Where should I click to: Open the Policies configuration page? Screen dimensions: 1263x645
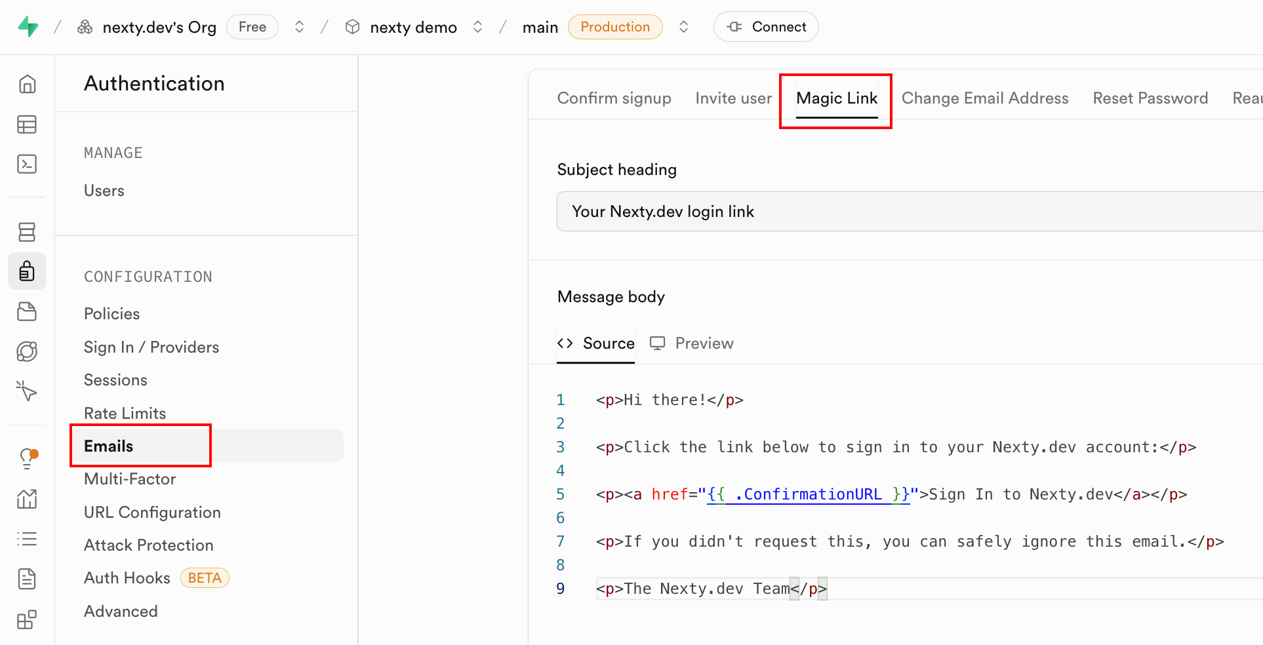pyautogui.click(x=111, y=314)
